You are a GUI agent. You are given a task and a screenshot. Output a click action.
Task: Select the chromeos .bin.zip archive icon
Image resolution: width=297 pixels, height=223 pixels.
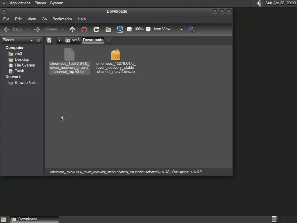point(115,55)
